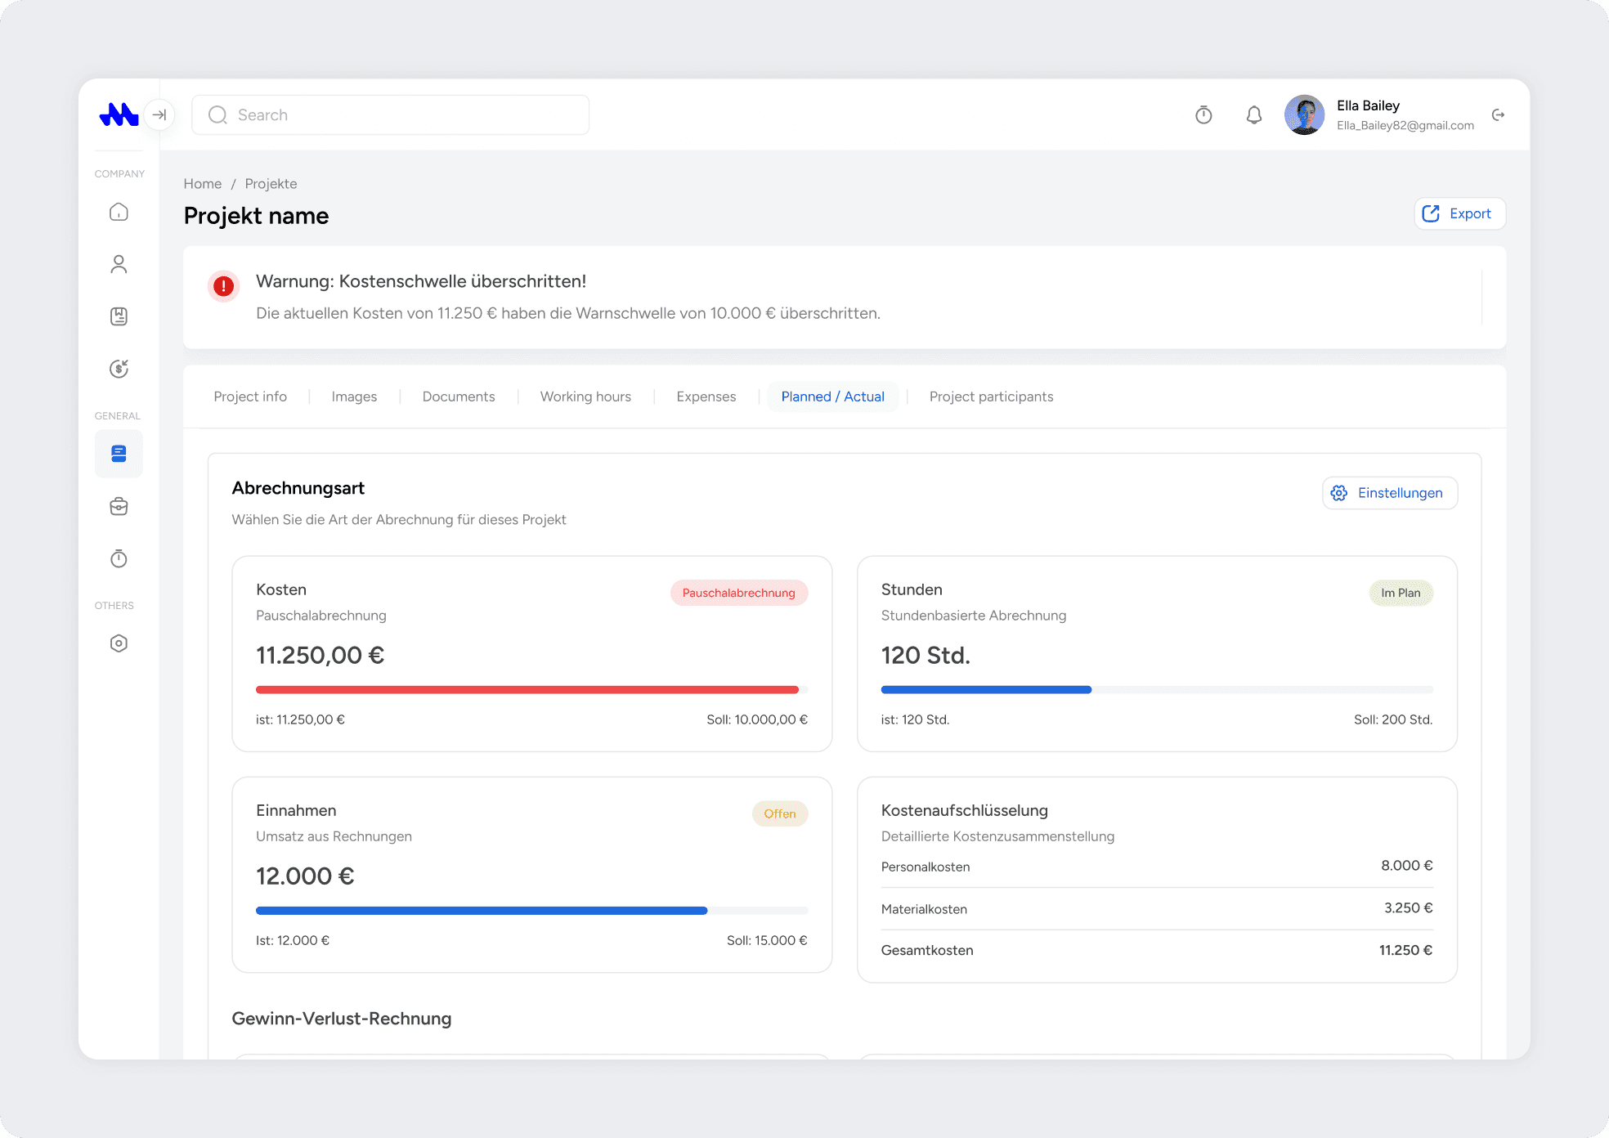This screenshot has height=1138, width=1609.
Task: Click the logout icon beside user email
Action: click(x=1498, y=115)
